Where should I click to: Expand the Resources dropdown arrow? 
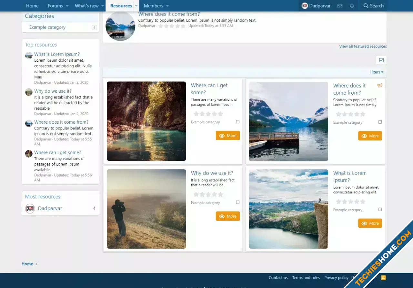(136, 6)
